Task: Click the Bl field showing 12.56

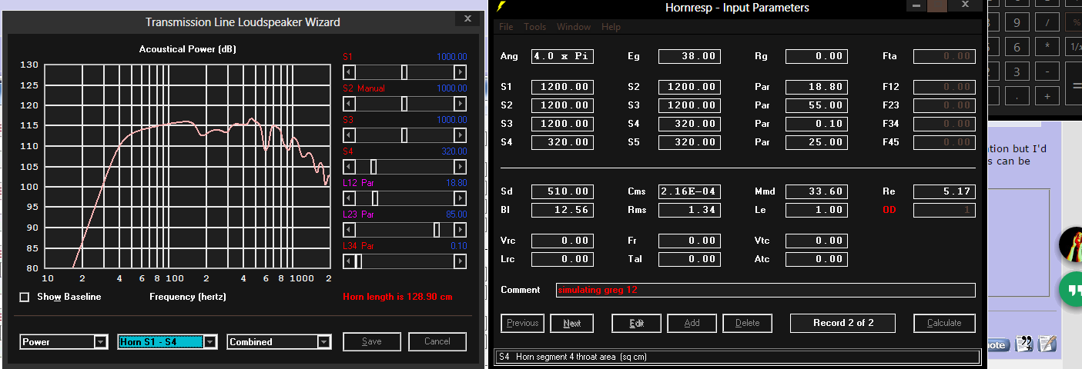Action: point(563,210)
